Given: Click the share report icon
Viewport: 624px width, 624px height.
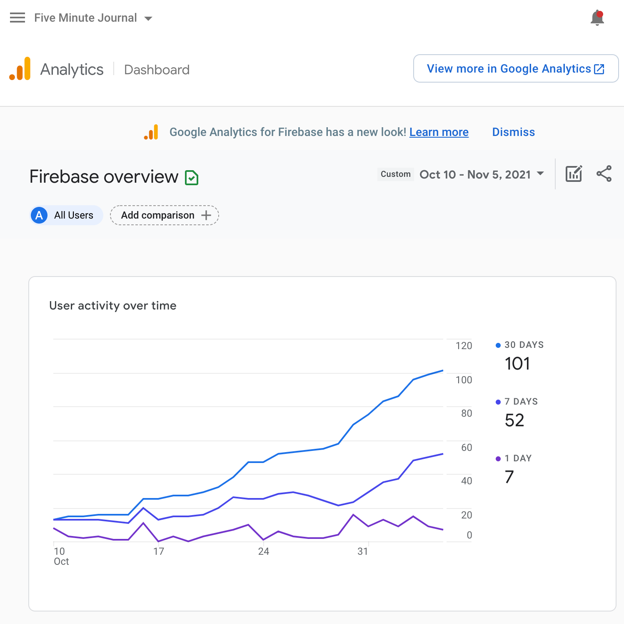Looking at the screenshot, I should [604, 174].
